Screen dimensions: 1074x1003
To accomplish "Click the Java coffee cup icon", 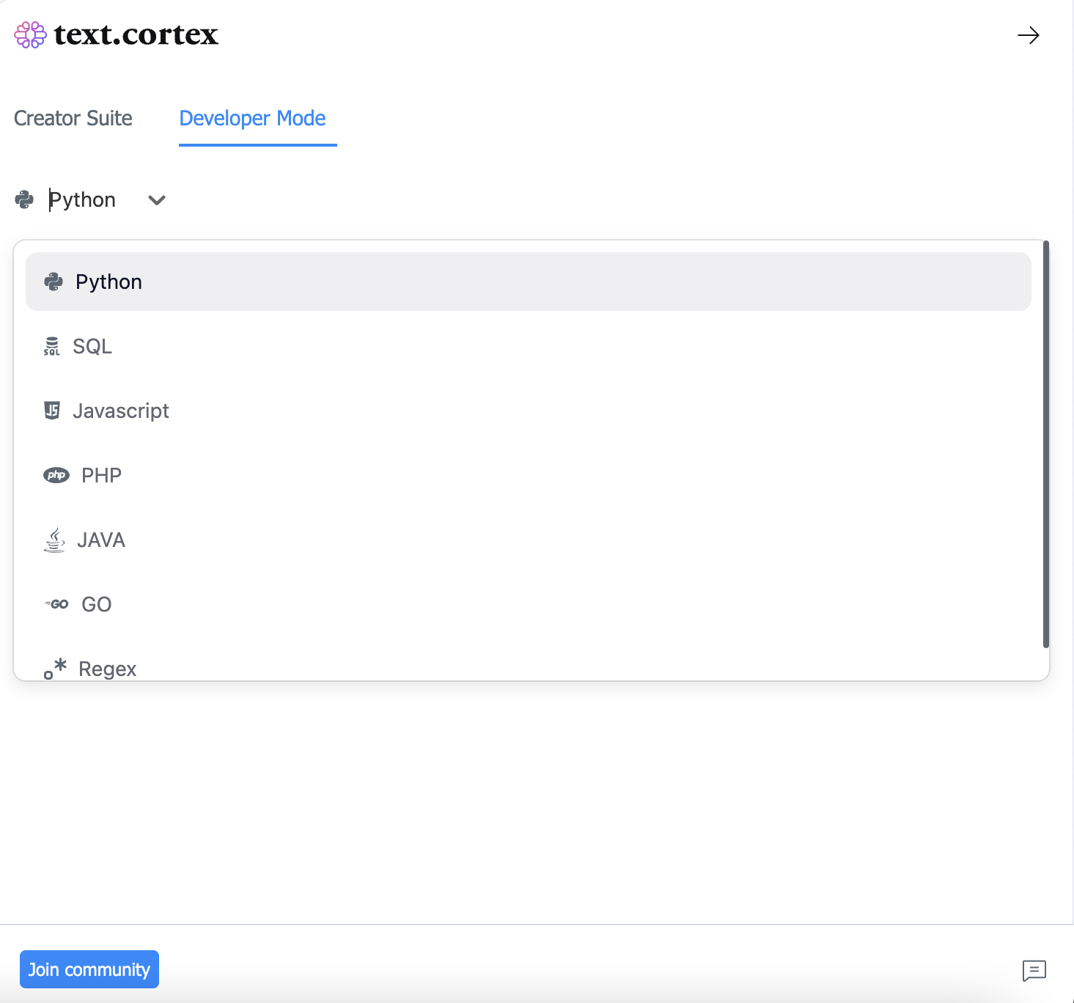I will click(54, 540).
